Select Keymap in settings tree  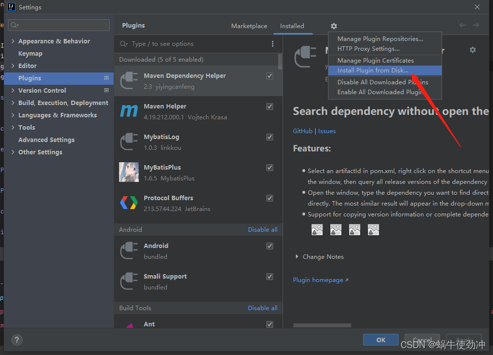point(30,54)
